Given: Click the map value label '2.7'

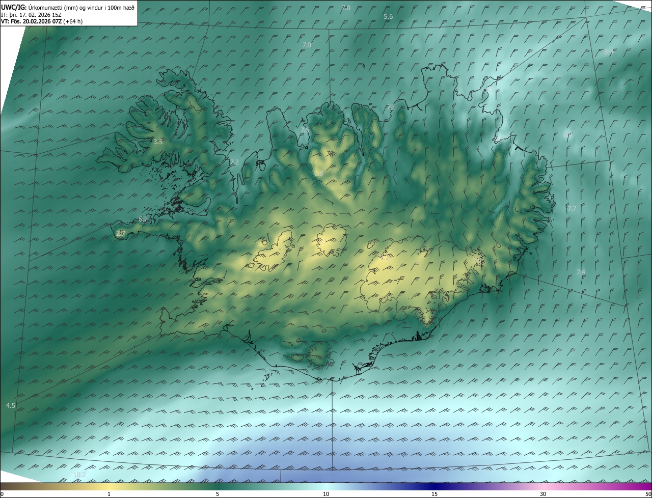Looking at the screenshot, I should pos(120,233).
